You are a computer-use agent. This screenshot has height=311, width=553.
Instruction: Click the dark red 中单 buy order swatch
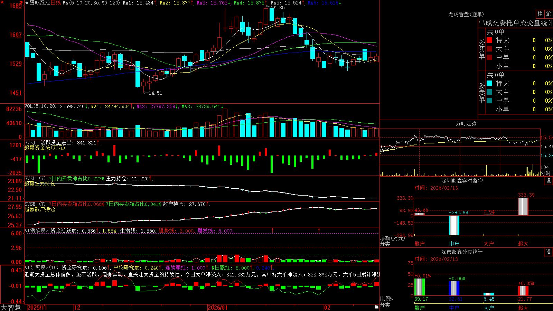point(489,57)
